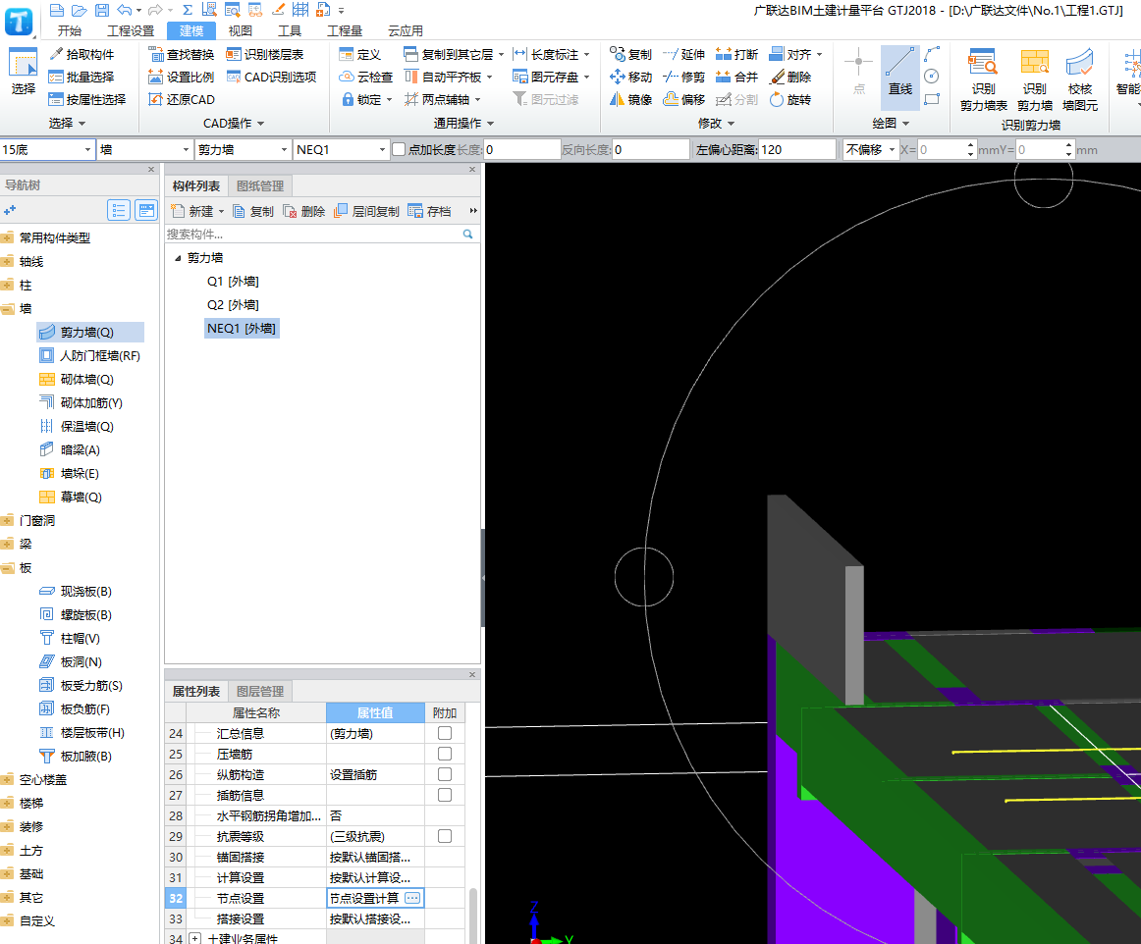Open the 云应用 ribbon tab
The width and height of the screenshot is (1141, 944).
[406, 30]
